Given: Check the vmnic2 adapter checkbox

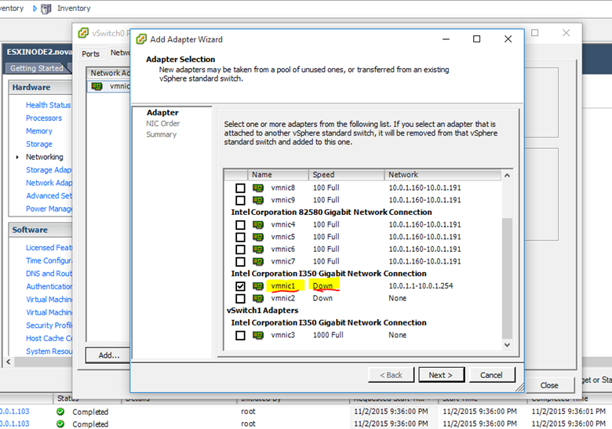Looking at the screenshot, I should [x=240, y=298].
